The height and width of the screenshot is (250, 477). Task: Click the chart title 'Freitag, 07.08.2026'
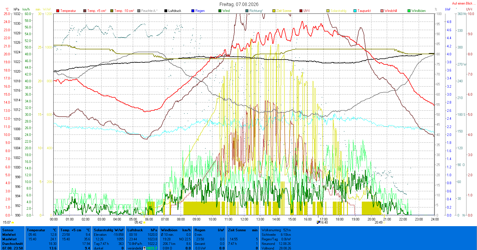239,4
